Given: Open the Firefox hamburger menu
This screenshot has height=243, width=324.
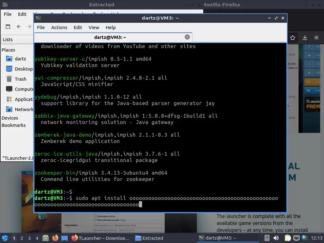Looking at the screenshot, I should click(316, 38).
